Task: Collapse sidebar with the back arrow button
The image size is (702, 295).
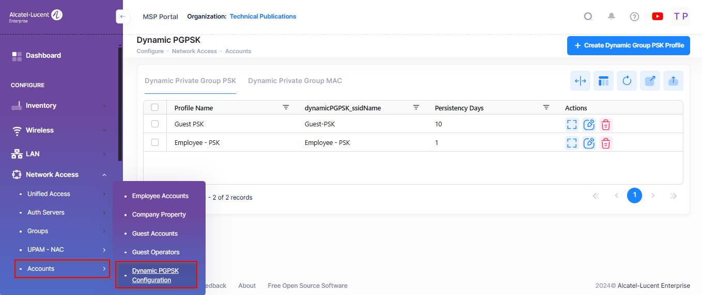Action: [x=122, y=17]
